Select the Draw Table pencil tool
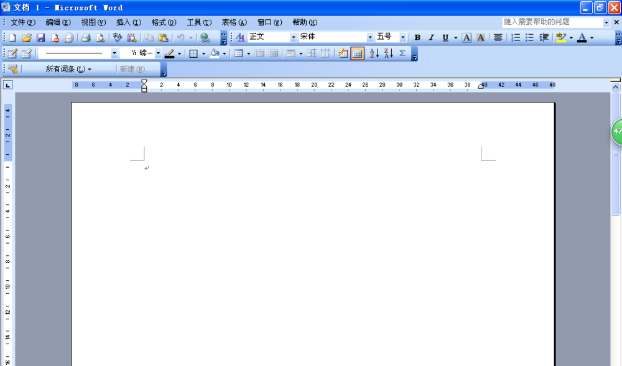Viewport: 622px width, 366px height. 12,53
